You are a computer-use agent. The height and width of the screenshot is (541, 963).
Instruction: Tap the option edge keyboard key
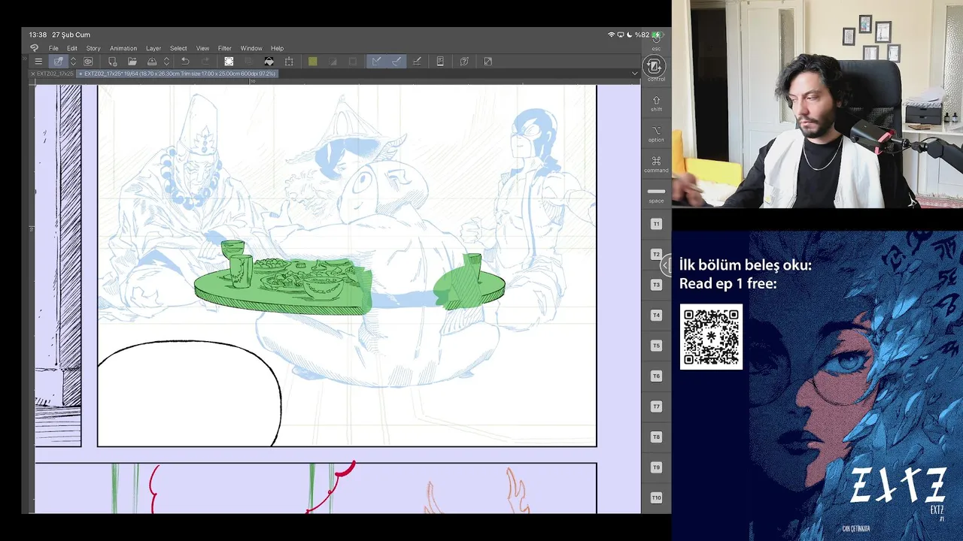656,134
